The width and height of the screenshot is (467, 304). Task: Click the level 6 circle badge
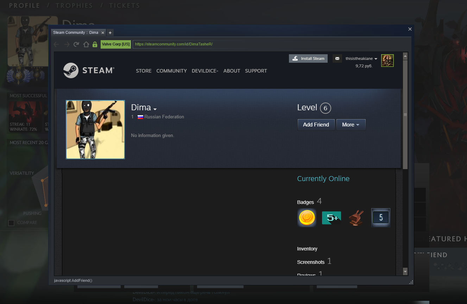pyautogui.click(x=326, y=108)
